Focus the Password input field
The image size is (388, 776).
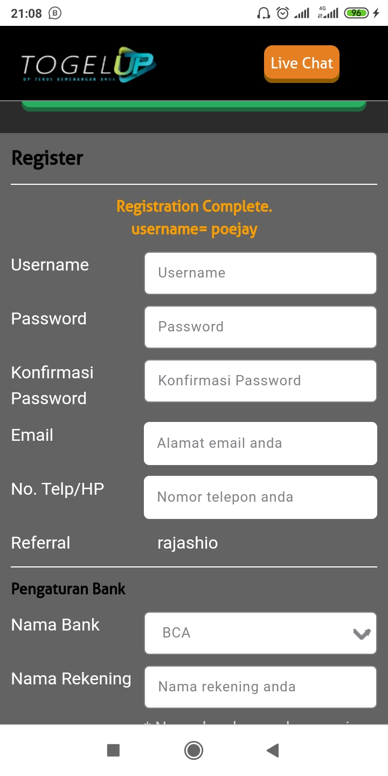click(260, 327)
